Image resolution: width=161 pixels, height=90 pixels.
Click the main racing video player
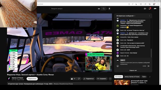59,43
